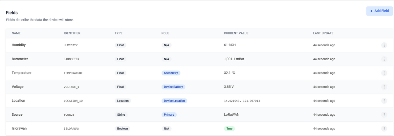
Task: Open the Temperature row kebab menu
Action: (x=384, y=73)
